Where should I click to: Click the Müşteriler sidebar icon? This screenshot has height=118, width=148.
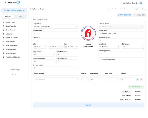click(x=4, y=34)
